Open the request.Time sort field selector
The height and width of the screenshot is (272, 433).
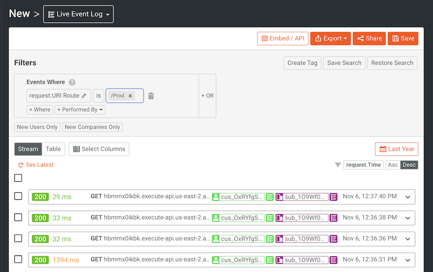coord(363,165)
